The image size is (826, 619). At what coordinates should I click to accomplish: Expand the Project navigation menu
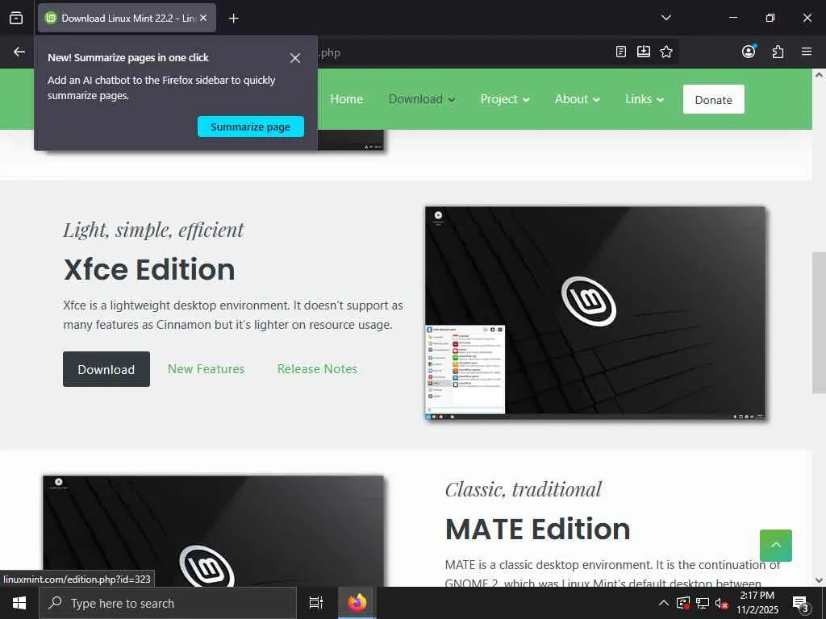[x=505, y=99]
